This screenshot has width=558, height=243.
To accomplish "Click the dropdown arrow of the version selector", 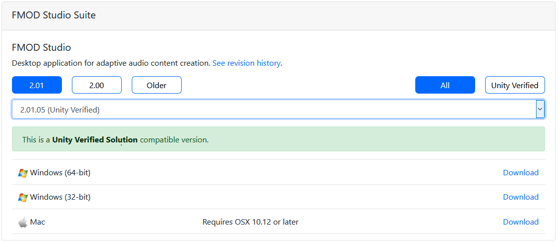I will click(x=540, y=110).
